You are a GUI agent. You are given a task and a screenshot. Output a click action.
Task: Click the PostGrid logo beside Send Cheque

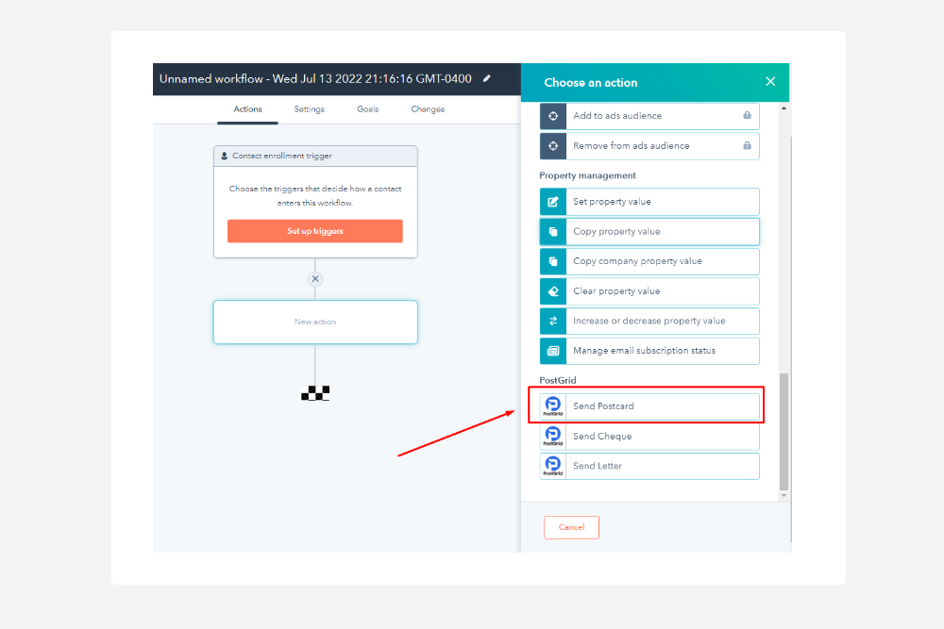pyautogui.click(x=552, y=437)
